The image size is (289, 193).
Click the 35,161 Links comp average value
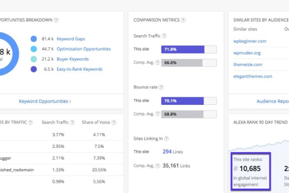(x=176, y=166)
